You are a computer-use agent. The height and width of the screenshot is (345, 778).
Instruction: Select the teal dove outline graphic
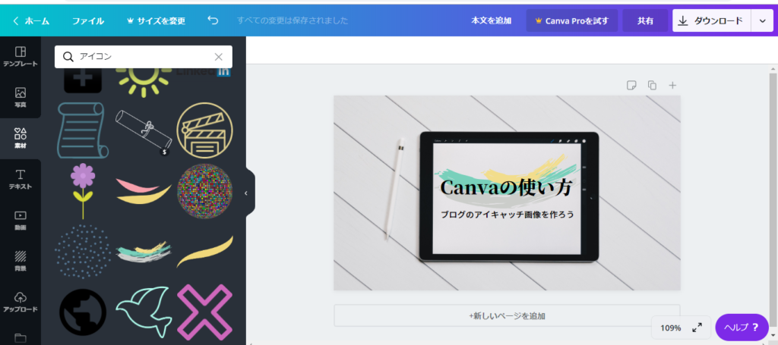pos(144,312)
